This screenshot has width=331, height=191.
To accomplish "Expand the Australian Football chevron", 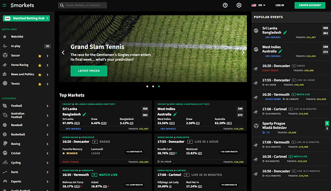I will [48, 116].
